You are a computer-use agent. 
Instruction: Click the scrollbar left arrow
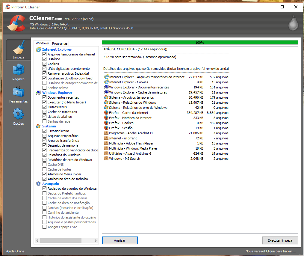[37, 240]
